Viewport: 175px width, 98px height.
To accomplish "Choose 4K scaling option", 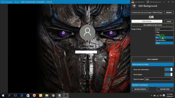I will tap(164, 38).
